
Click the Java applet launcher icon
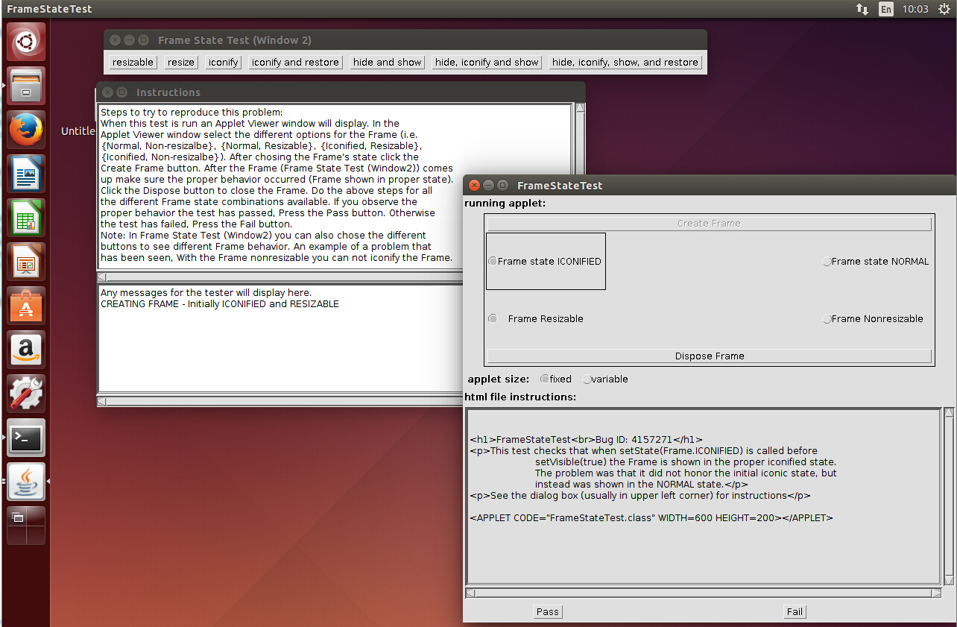pos(26,482)
